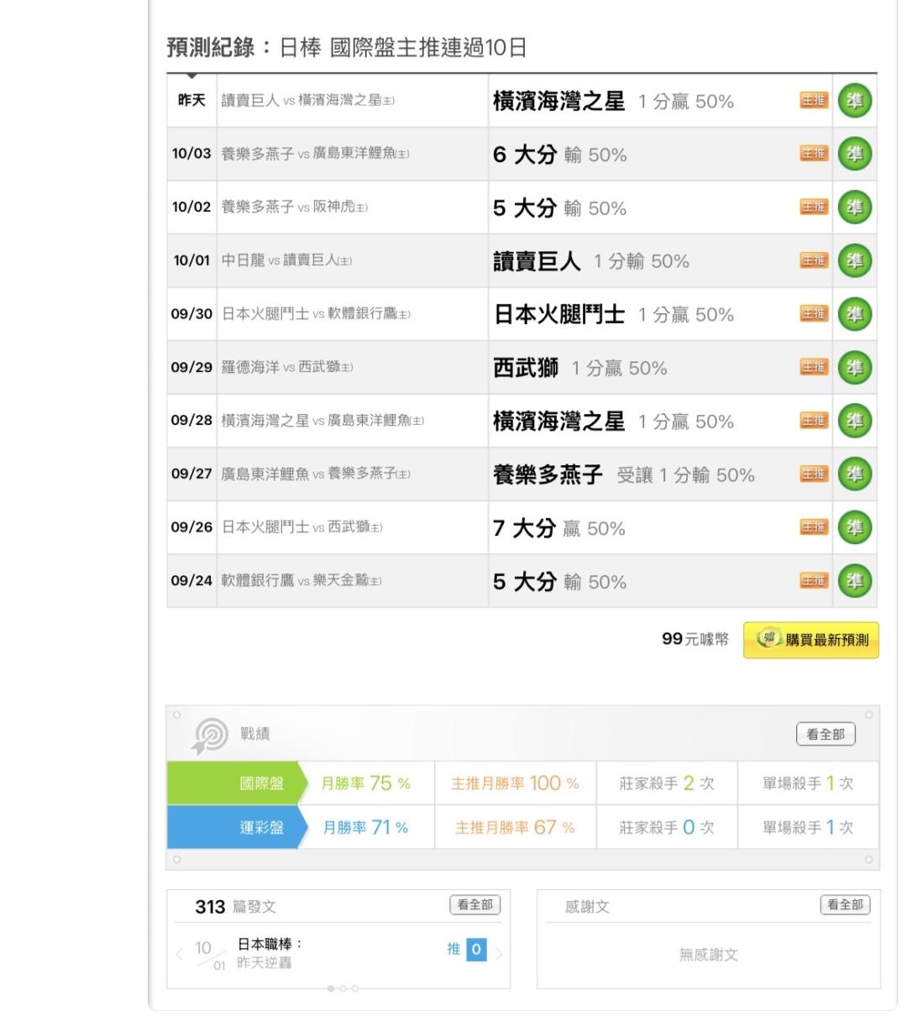Click green 準 badge on 09/28 row

[854, 421]
